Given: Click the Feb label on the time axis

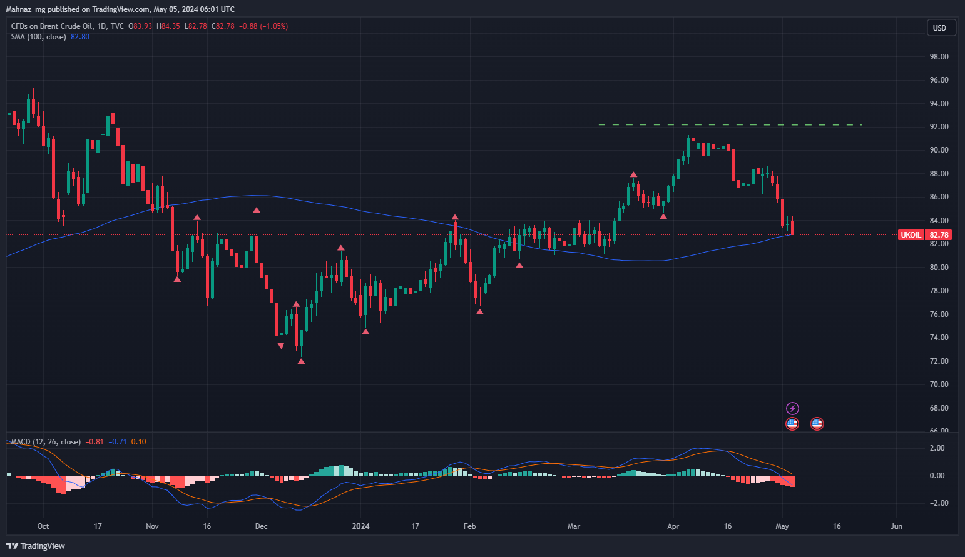Looking at the screenshot, I should (470, 526).
